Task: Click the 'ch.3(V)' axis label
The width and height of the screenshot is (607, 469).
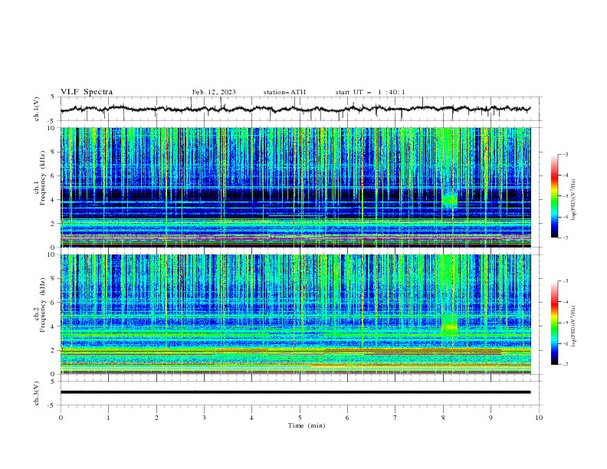Action: (37, 393)
